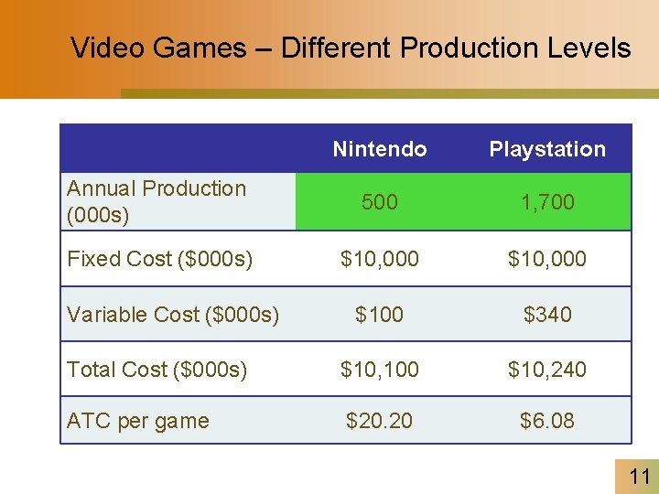The height and width of the screenshot is (494, 659).
Task: Click the $20.20 ATC value
Action: pyautogui.click(x=379, y=421)
